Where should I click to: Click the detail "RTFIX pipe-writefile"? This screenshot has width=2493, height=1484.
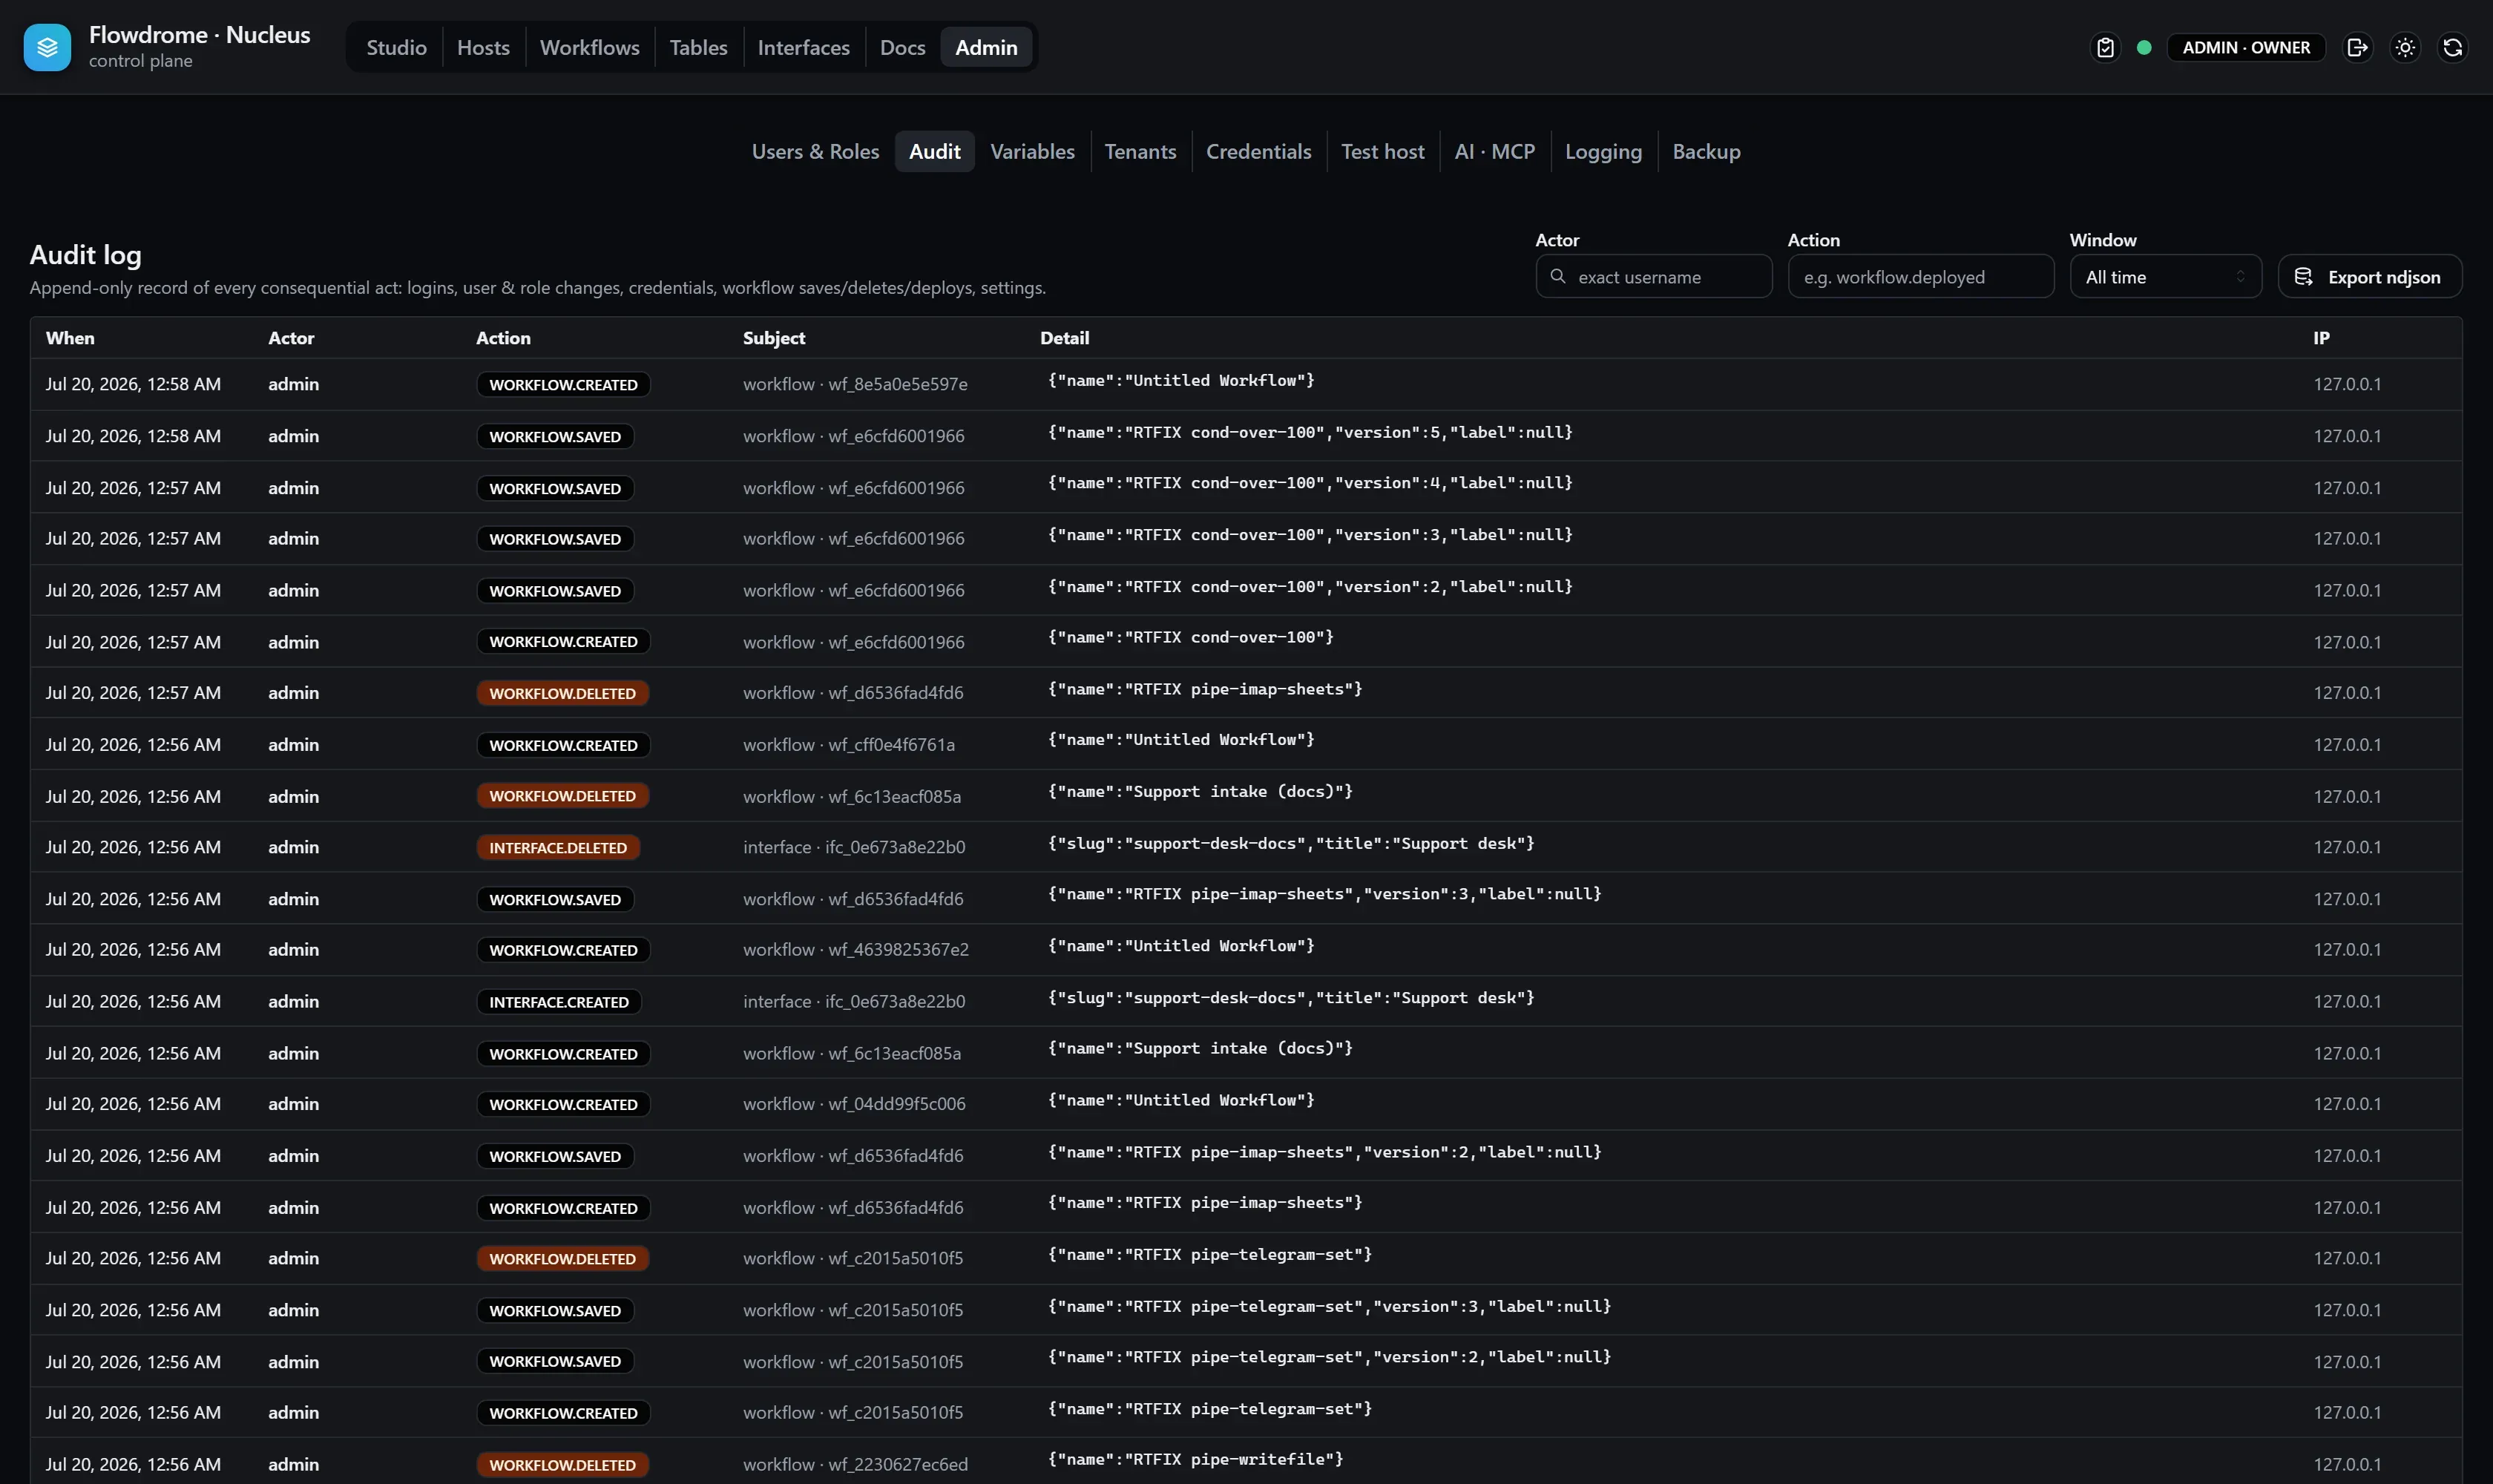tap(1195, 1460)
